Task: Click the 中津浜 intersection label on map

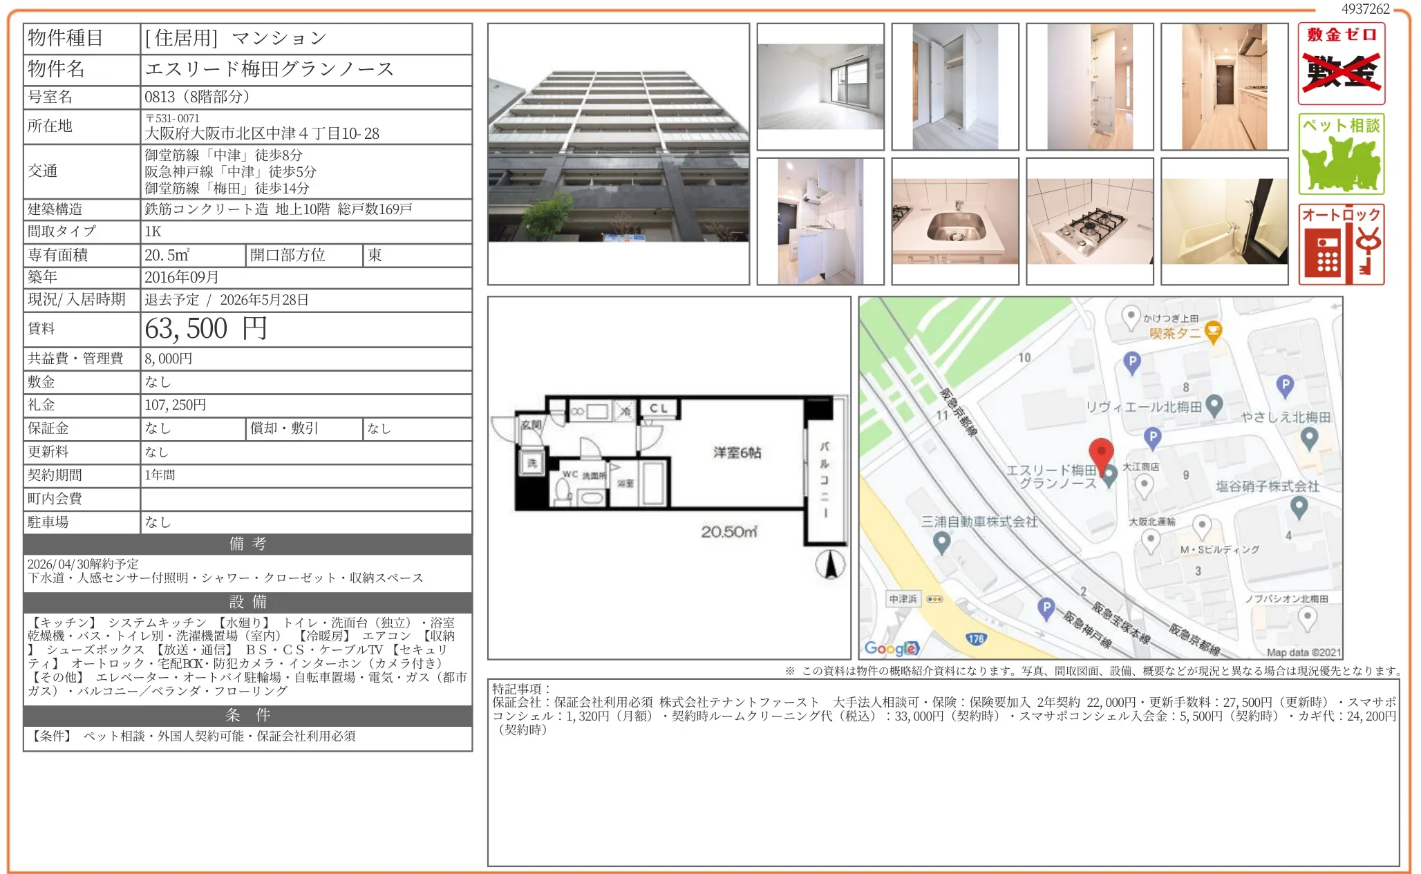Action: 903,599
